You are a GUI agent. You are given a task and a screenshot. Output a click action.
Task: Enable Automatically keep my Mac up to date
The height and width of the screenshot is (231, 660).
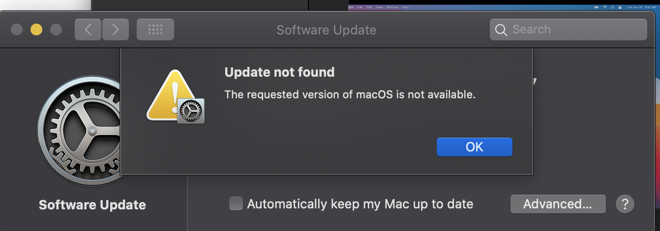pyautogui.click(x=236, y=203)
